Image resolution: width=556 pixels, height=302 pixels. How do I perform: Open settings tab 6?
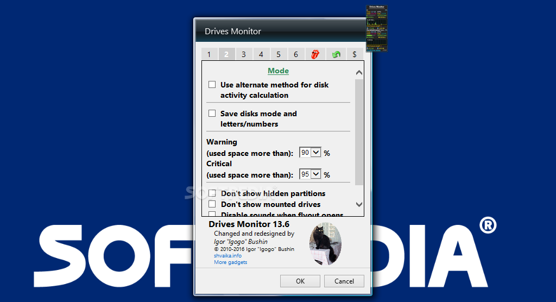point(296,54)
